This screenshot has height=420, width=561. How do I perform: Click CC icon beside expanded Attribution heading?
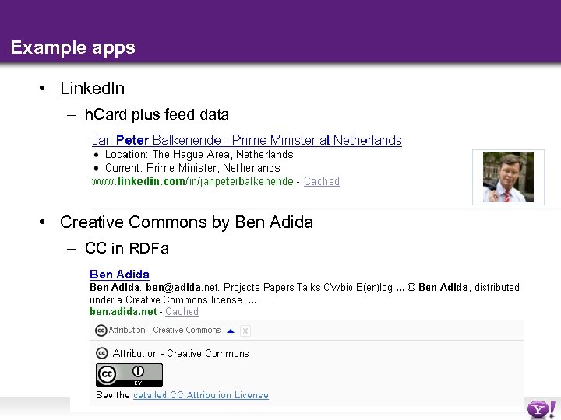pyautogui.click(x=102, y=353)
